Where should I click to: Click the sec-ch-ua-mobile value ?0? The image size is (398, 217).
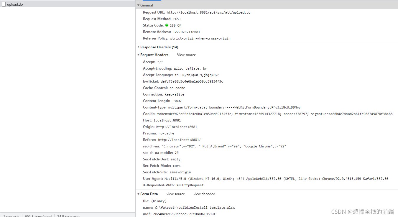pyautogui.click(x=177, y=153)
